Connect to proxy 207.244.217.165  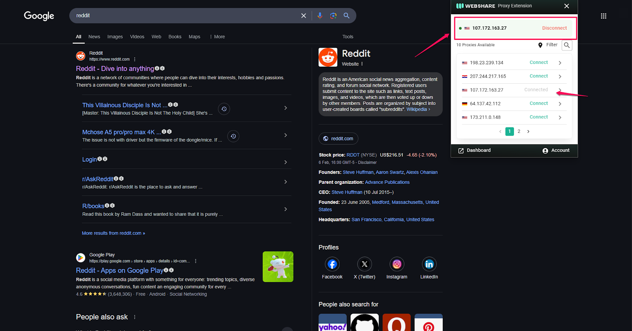click(x=539, y=76)
